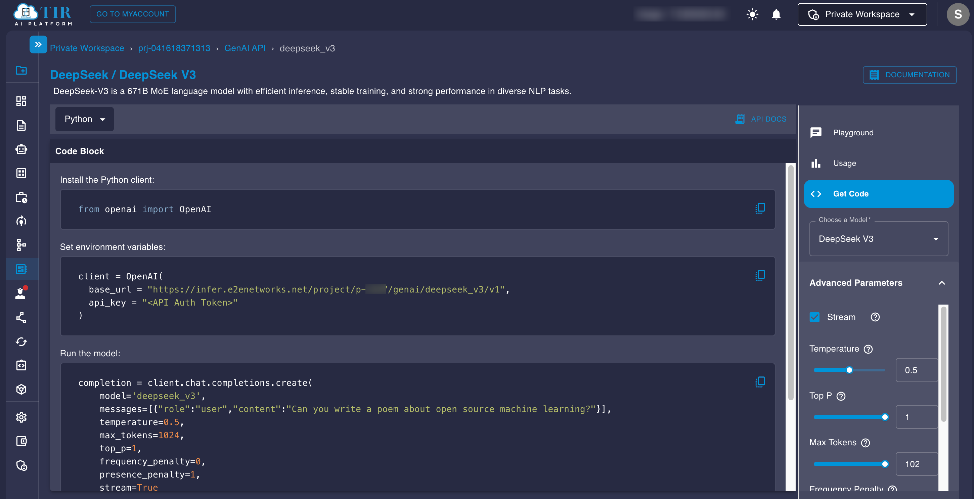Open the briefcase with clock icon in sidebar

tap(21, 197)
